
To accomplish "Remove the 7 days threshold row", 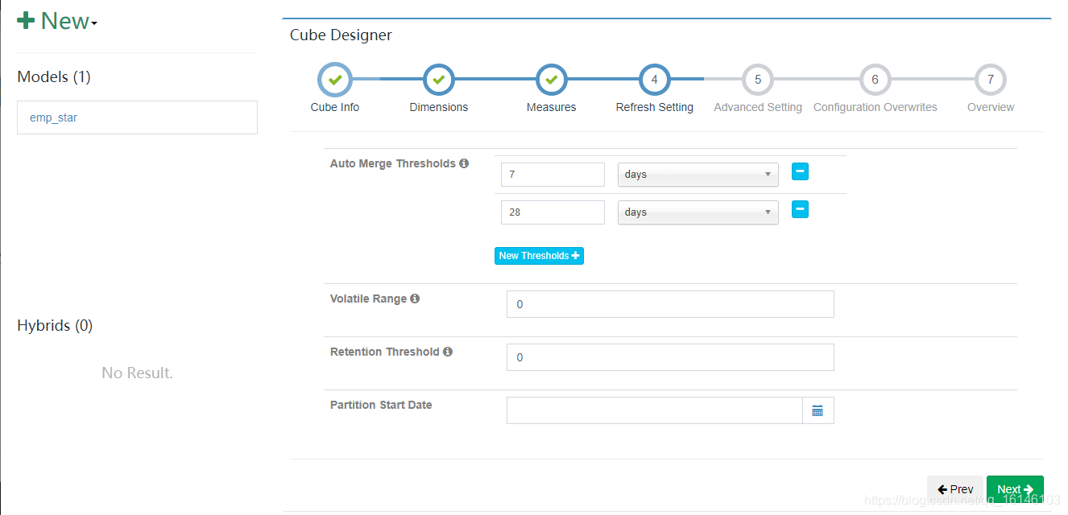I will point(800,171).
